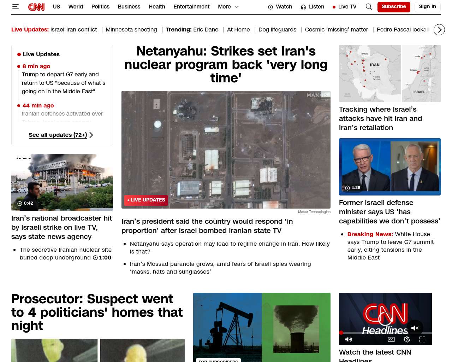Click the Listen headphones link
Screen dimensions: 452x362
[x=313, y=7]
